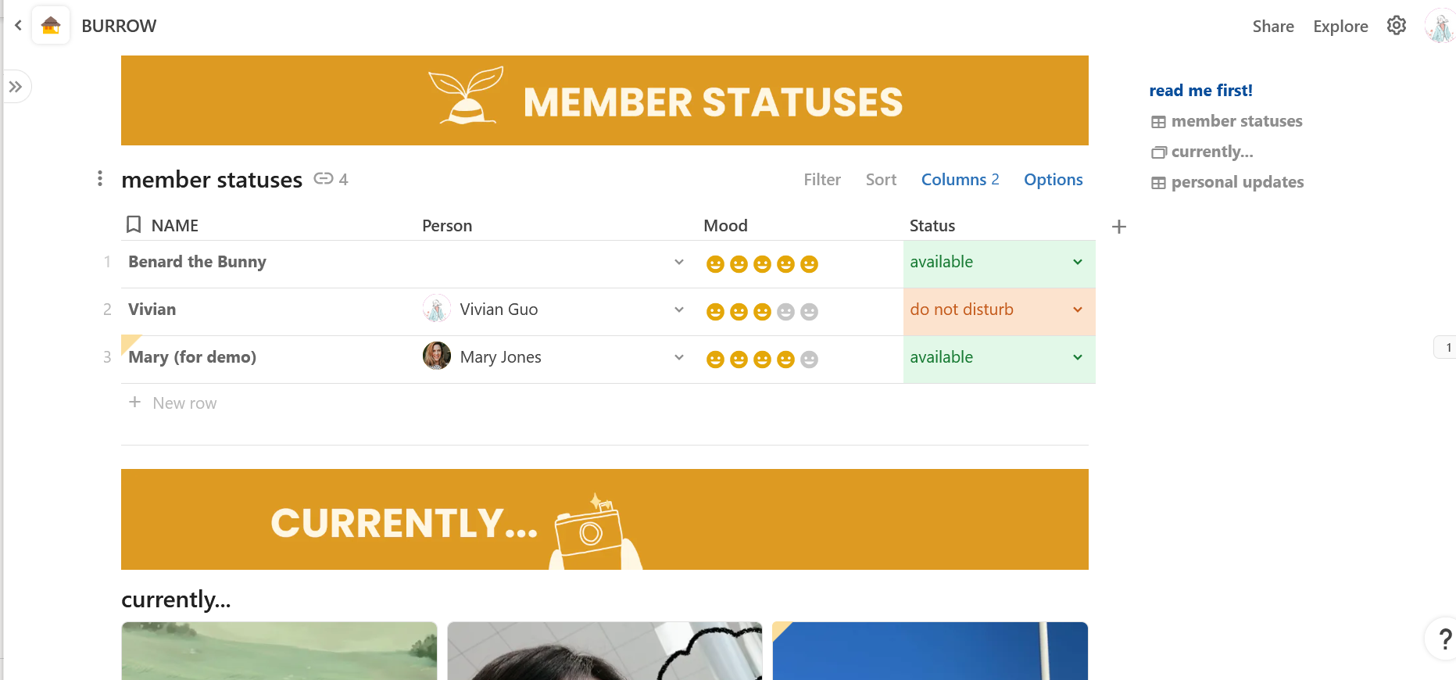Click the currently... view heading
This screenshot has width=1456, height=680.
point(176,599)
